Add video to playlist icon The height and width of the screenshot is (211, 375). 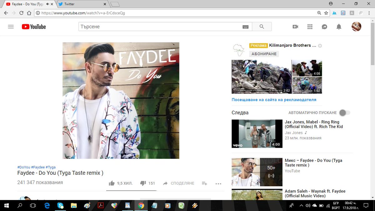[204, 183]
